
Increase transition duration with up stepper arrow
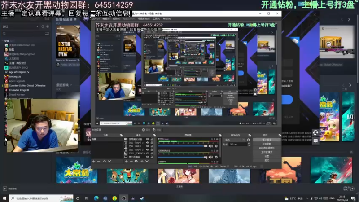249,143
